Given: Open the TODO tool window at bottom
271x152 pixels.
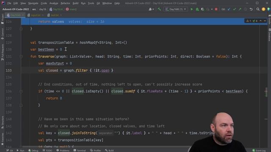Looking at the screenshot, I should point(47,150).
